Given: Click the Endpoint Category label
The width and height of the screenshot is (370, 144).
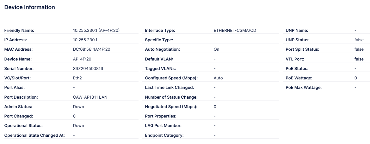Looking at the screenshot, I should tap(164, 135).
